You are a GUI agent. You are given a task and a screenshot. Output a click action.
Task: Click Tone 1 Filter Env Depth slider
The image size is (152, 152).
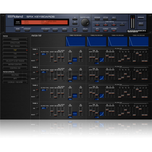coord(91,57)
